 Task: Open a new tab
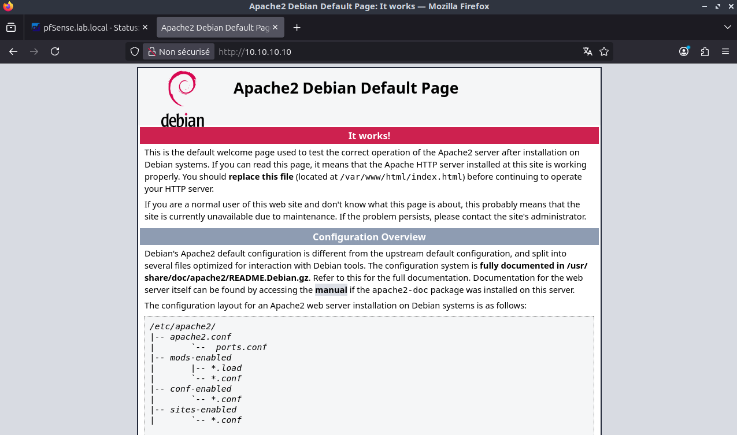[x=297, y=27]
